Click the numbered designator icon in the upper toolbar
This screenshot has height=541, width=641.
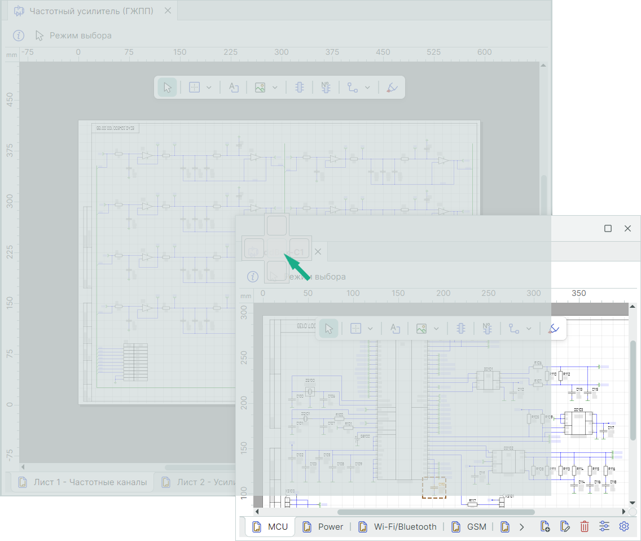(x=326, y=88)
